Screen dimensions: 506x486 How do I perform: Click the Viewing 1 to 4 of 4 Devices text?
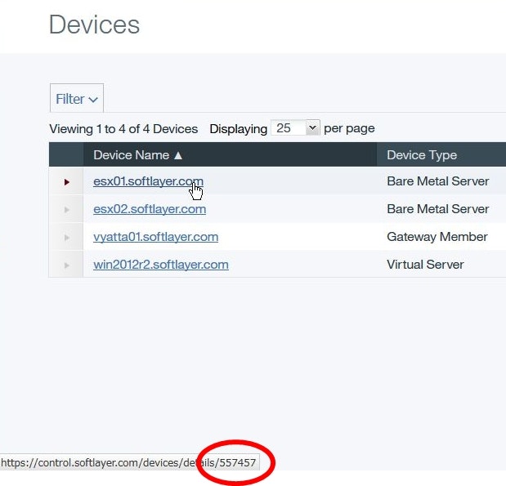(123, 129)
